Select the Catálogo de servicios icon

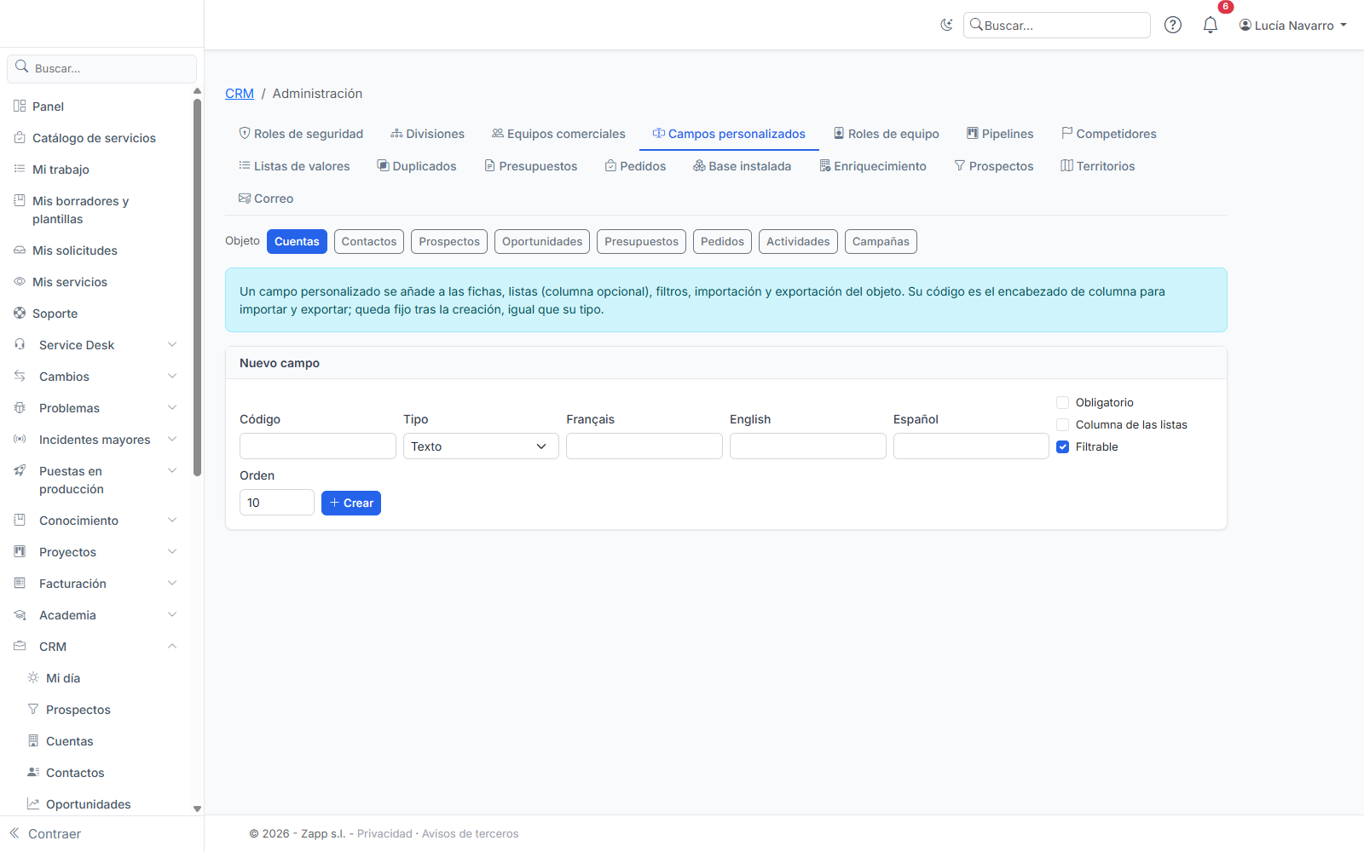coord(20,138)
